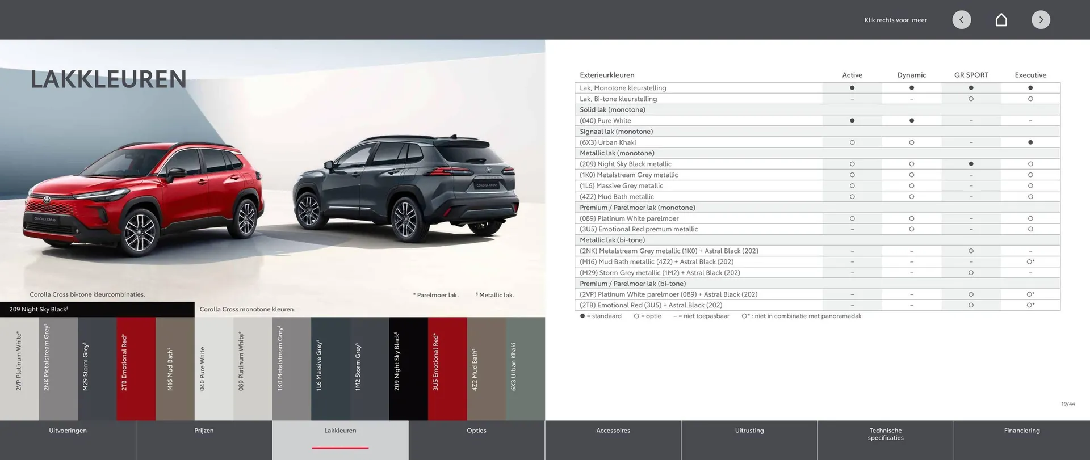Click the GR SPORT column header
1090x460 pixels.
coord(971,75)
